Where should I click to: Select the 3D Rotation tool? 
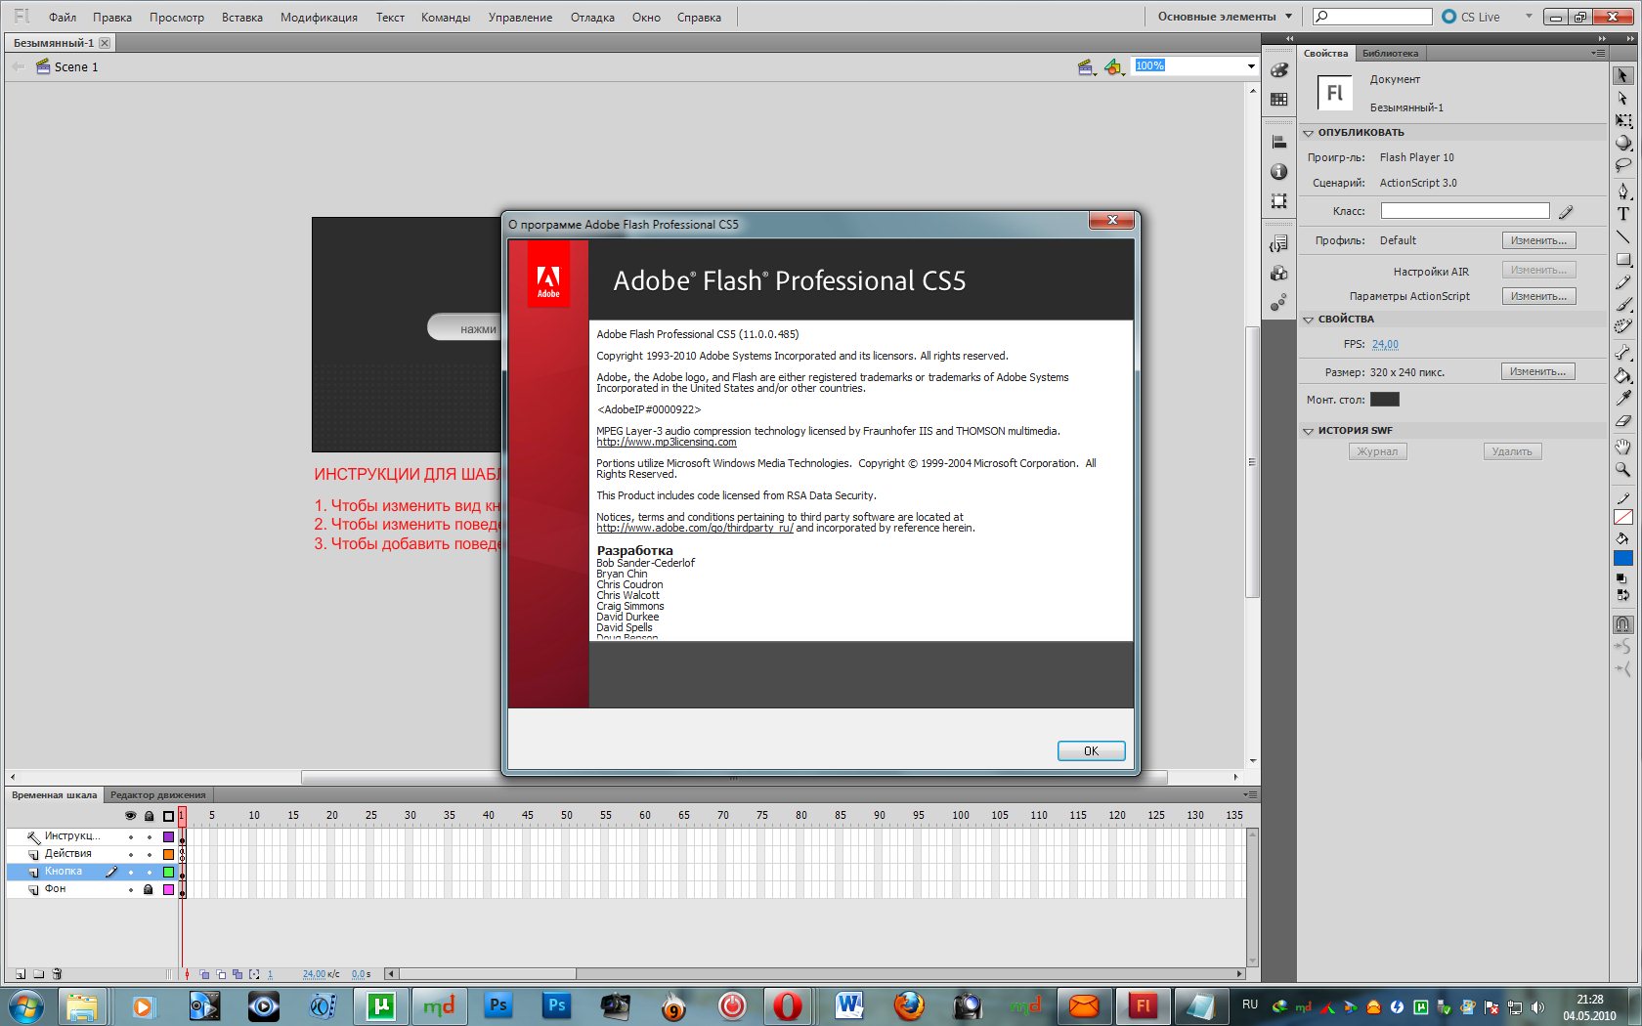coord(1622,144)
